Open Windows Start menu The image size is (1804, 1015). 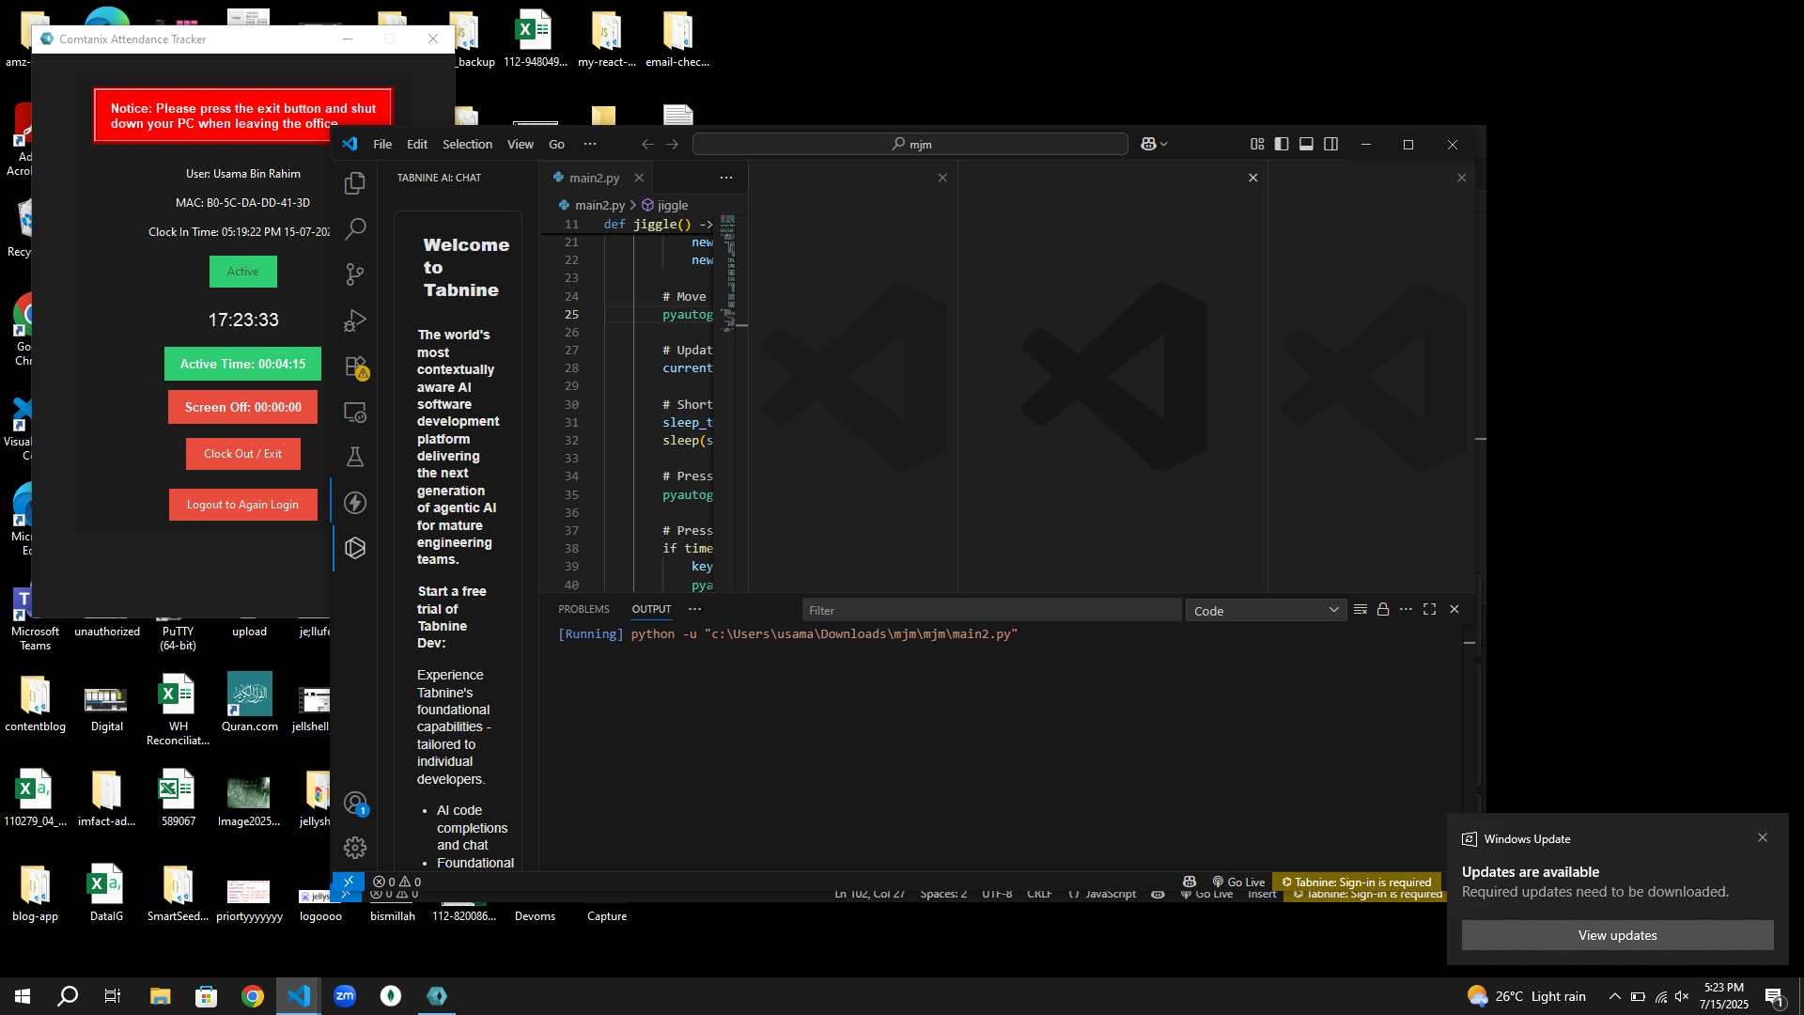(23, 996)
